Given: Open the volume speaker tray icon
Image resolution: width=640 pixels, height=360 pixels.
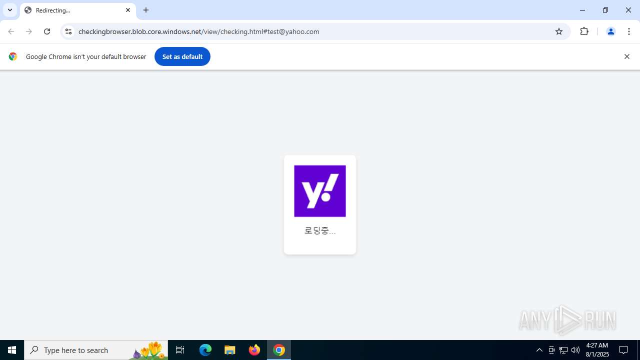Looking at the screenshot, I should (x=575, y=350).
